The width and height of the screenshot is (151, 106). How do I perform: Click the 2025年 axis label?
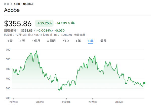[x=119, y=102]
